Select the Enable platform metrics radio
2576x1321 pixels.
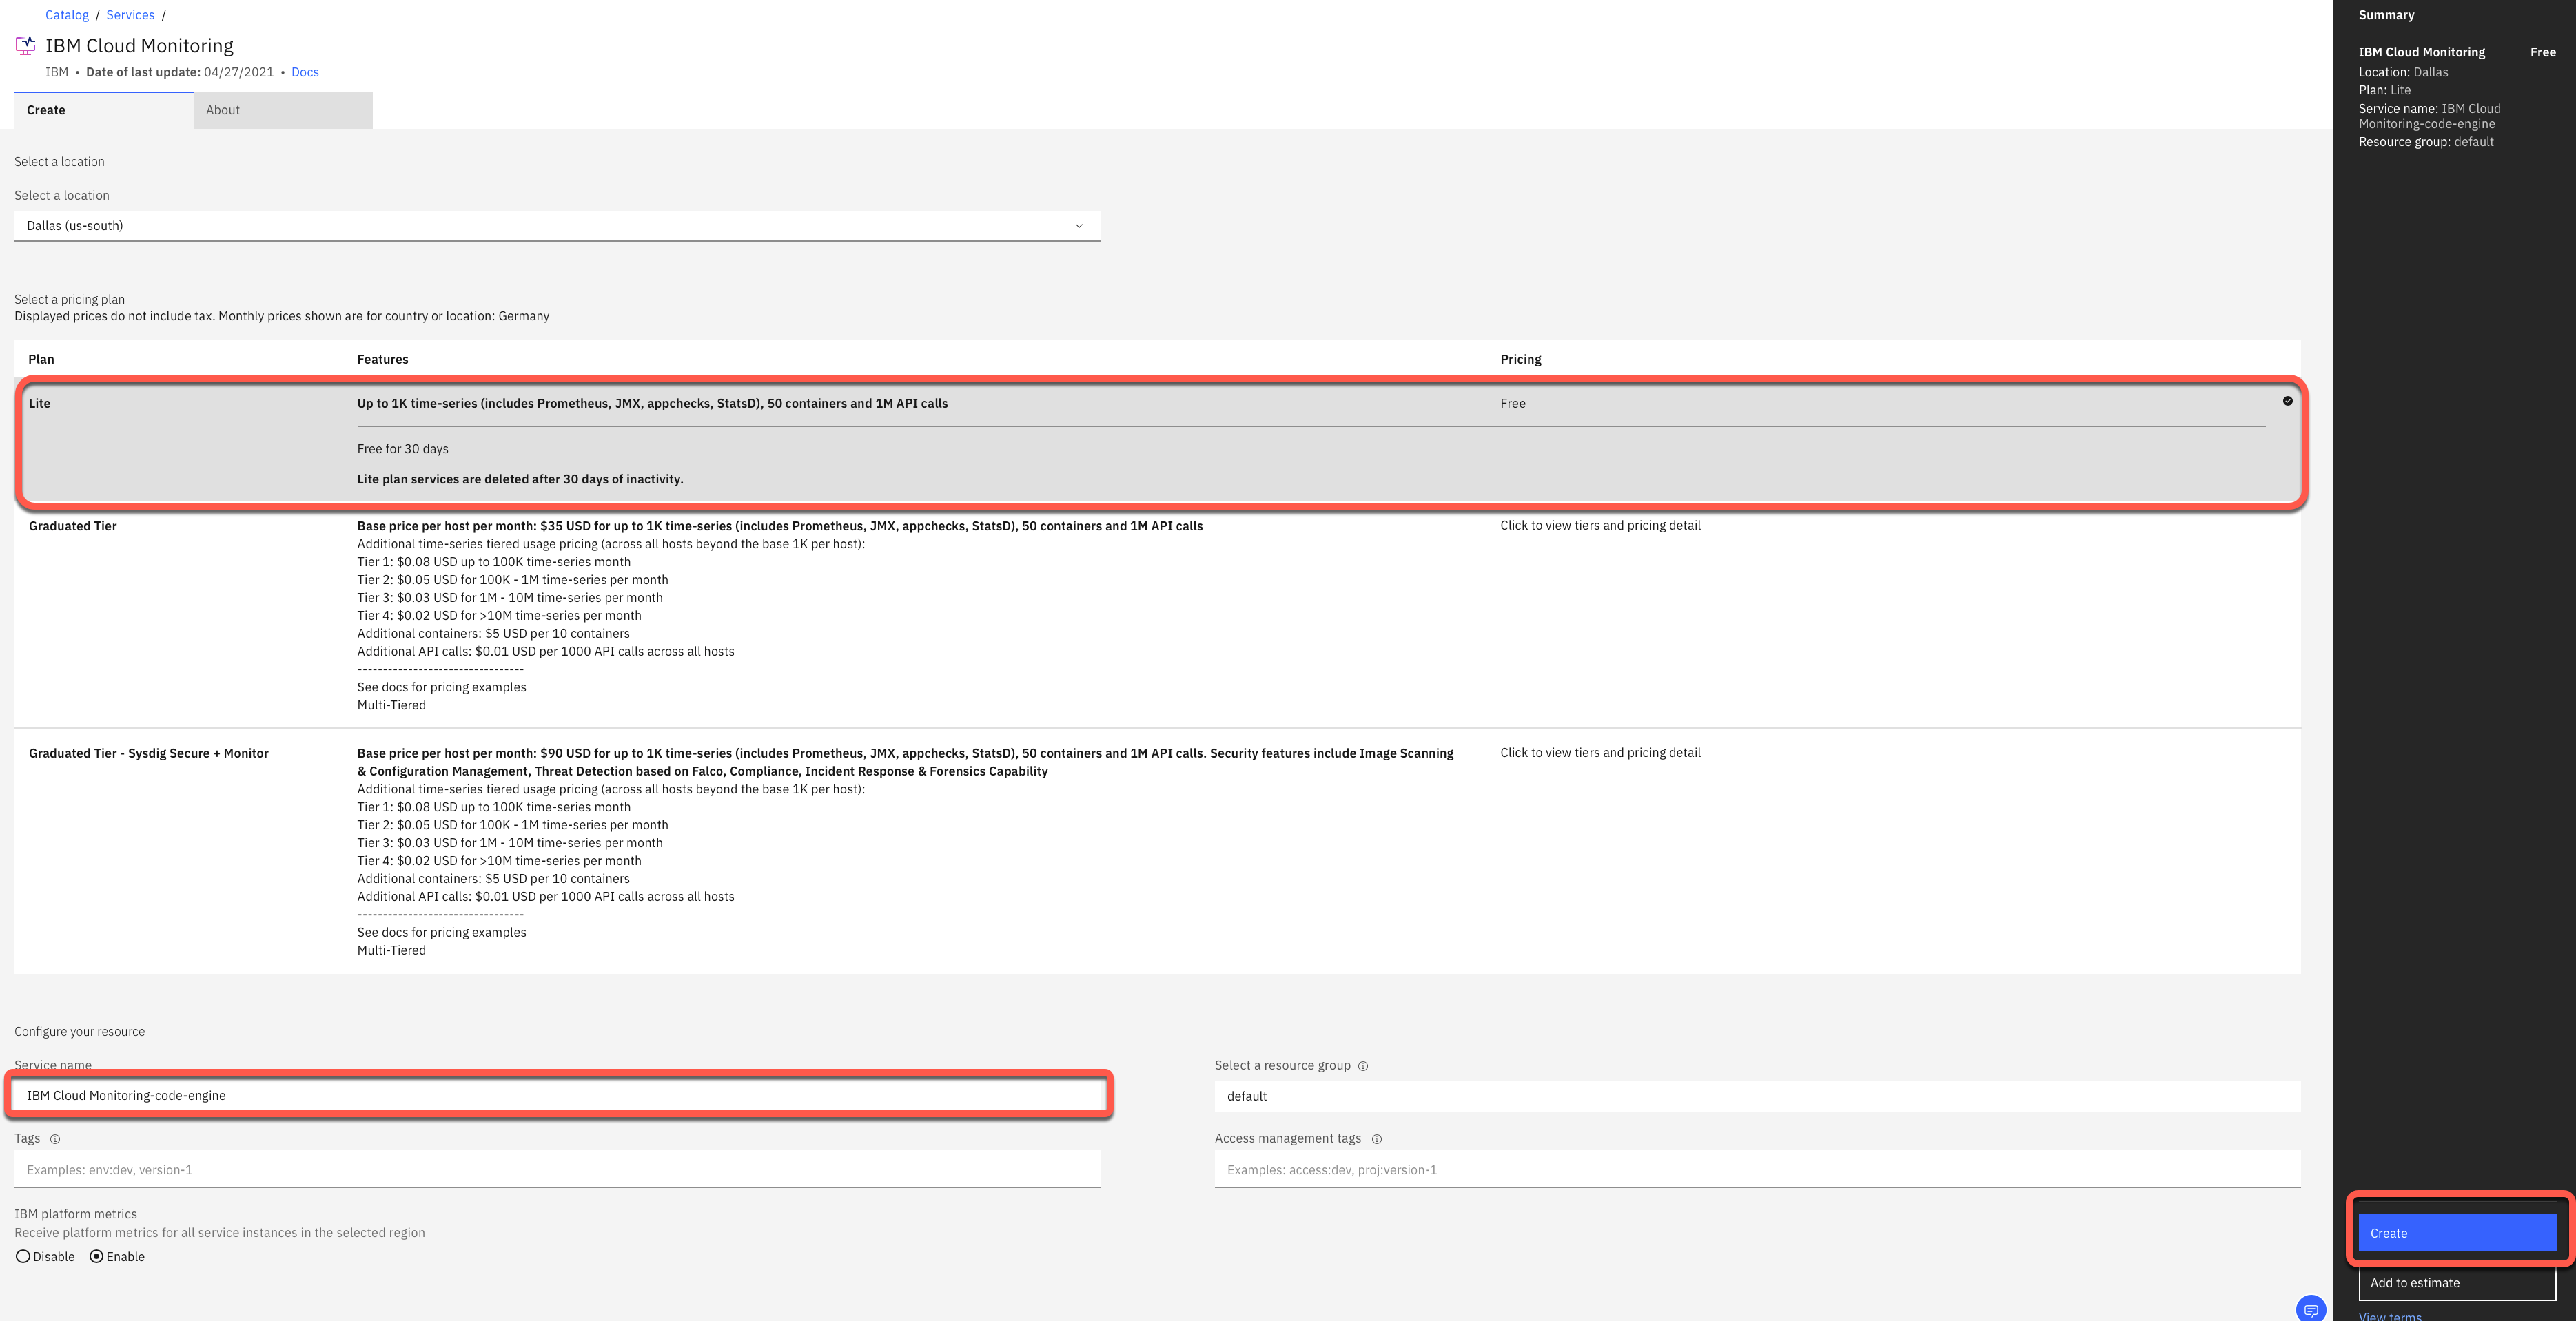coord(97,1257)
